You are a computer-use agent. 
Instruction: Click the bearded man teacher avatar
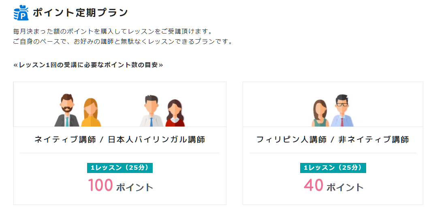pos(66,111)
